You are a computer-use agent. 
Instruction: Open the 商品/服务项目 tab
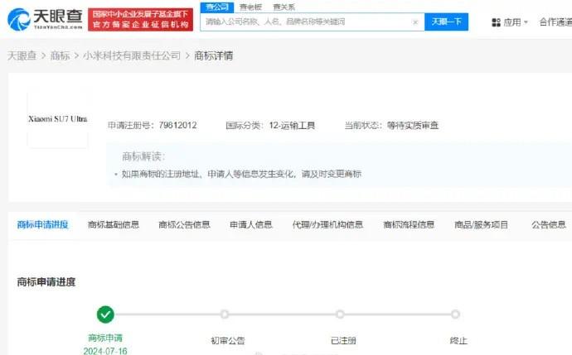[481, 224]
